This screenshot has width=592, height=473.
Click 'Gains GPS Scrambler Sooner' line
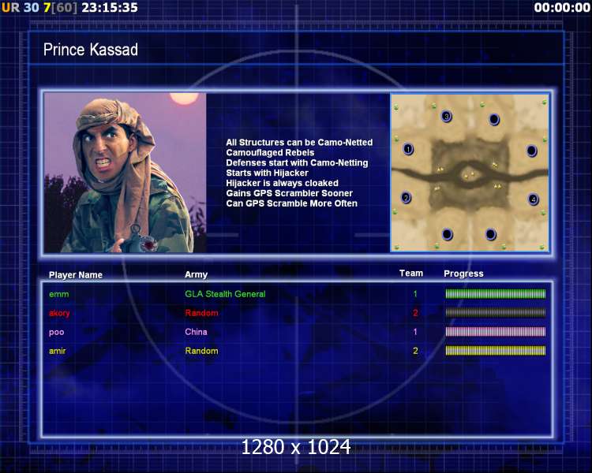point(289,193)
